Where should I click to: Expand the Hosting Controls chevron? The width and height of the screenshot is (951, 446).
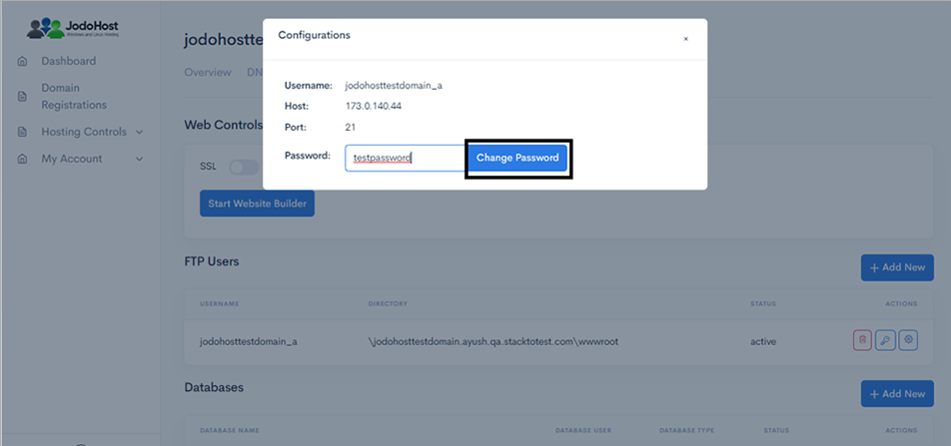click(140, 132)
